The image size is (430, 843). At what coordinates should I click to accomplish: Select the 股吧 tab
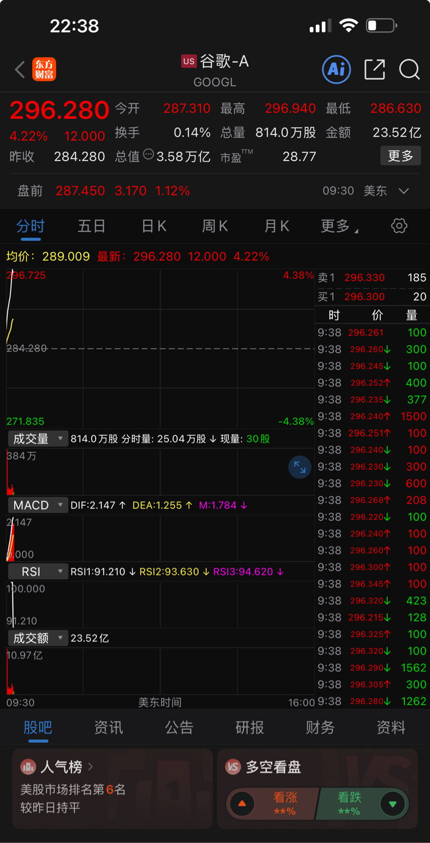[38, 728]
